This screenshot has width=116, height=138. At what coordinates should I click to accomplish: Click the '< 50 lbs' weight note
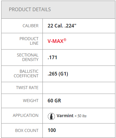(x=80, y=116)
